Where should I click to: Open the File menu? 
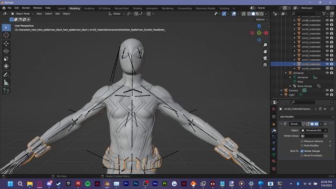point(9,8)
